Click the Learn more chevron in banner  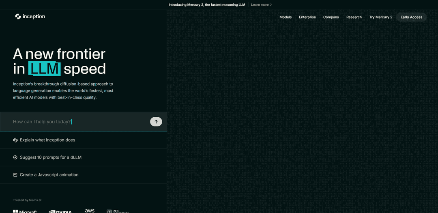271,5
